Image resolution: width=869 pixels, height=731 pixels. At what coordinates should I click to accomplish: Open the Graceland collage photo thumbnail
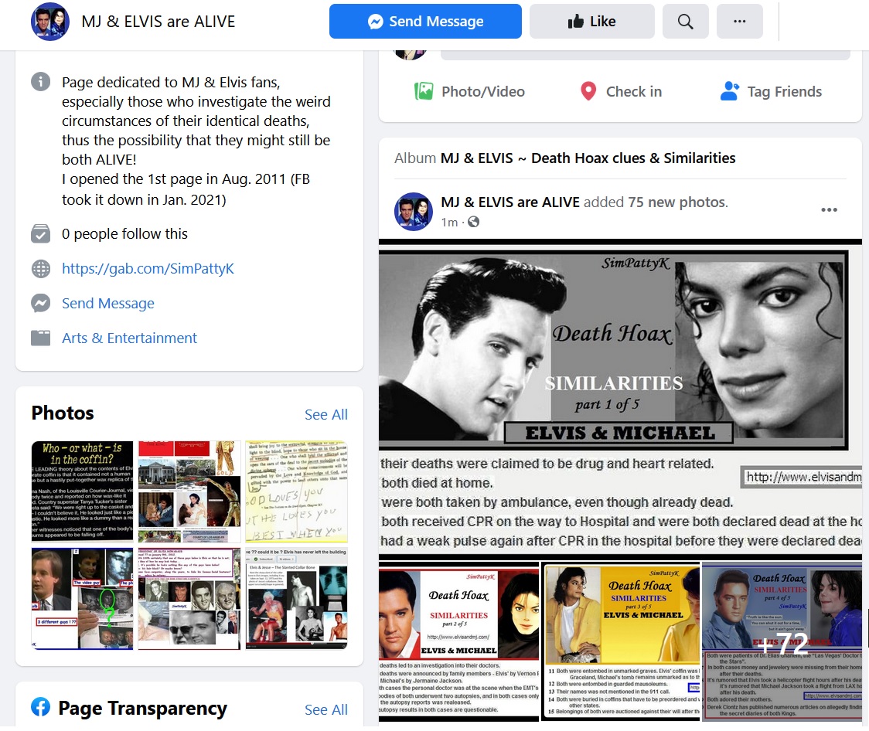pyautogui.click(x=189, y=491)
